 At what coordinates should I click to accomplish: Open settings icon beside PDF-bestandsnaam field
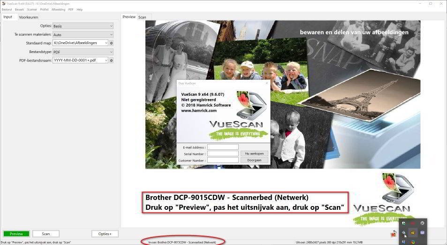[x=112, y=61]
